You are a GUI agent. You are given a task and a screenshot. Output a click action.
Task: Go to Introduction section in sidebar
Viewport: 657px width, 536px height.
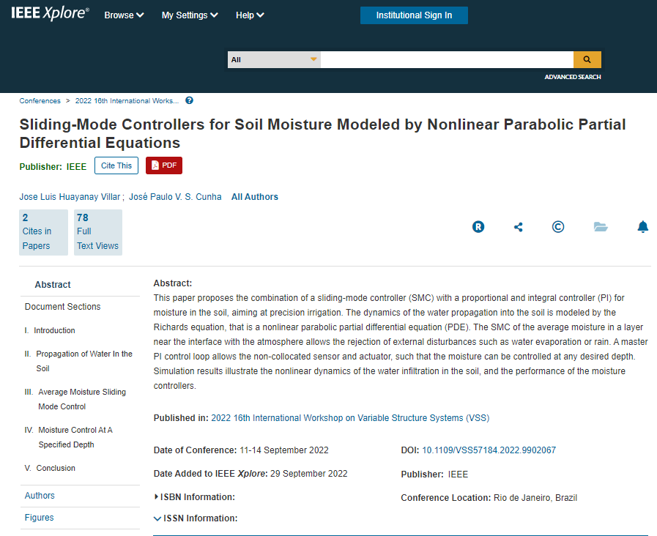click(x=54, y=330)
